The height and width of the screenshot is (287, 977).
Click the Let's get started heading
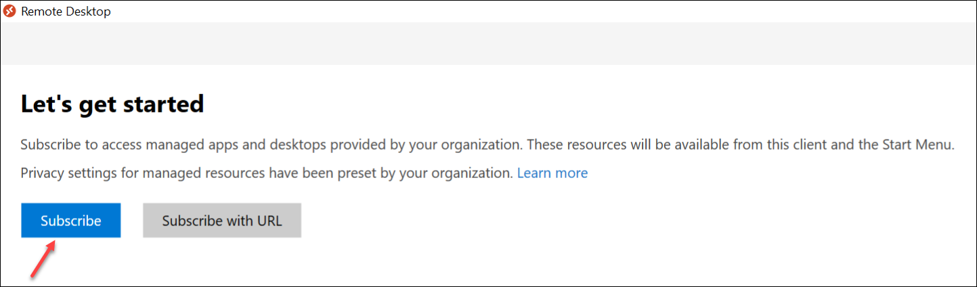point(112,104)
